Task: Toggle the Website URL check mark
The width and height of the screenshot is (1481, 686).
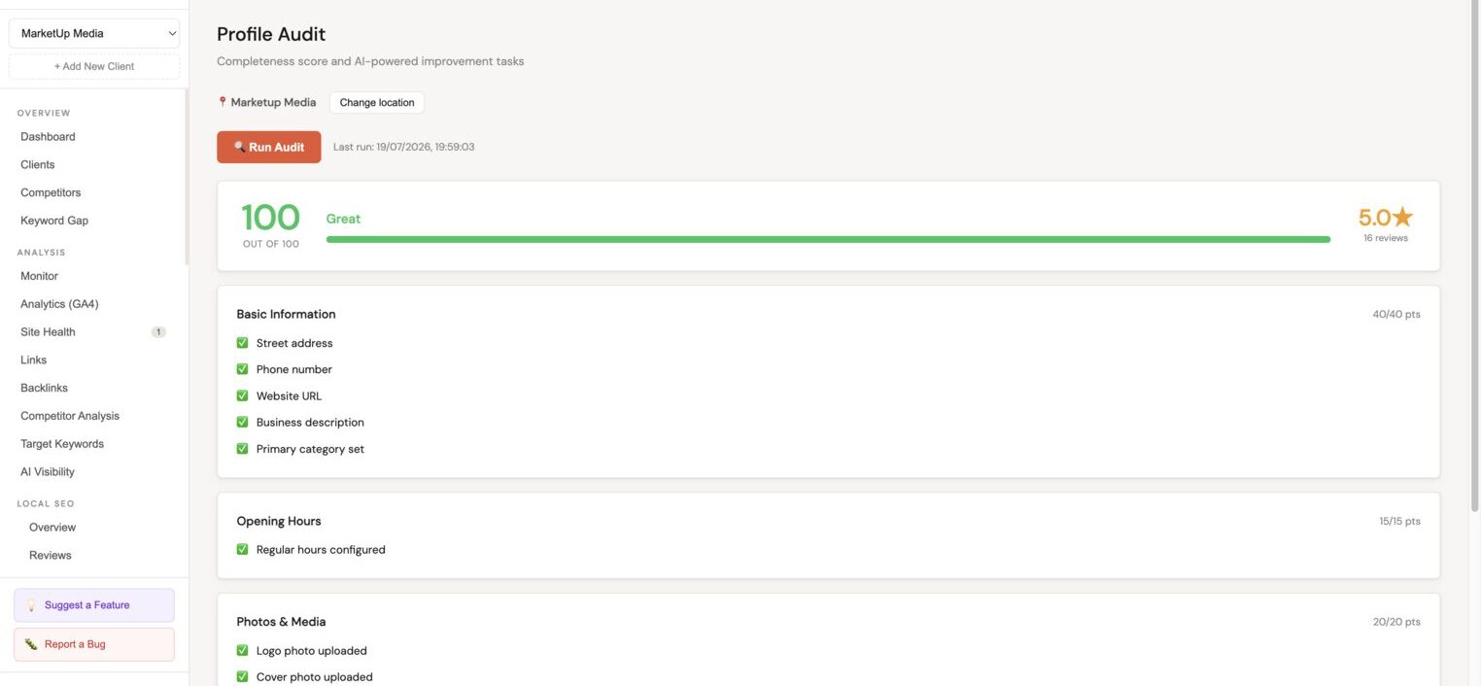Action: 243,395
